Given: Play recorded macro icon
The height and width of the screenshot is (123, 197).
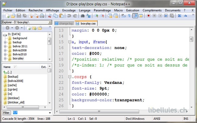Looking at the screenshot, I should point(160,16).
